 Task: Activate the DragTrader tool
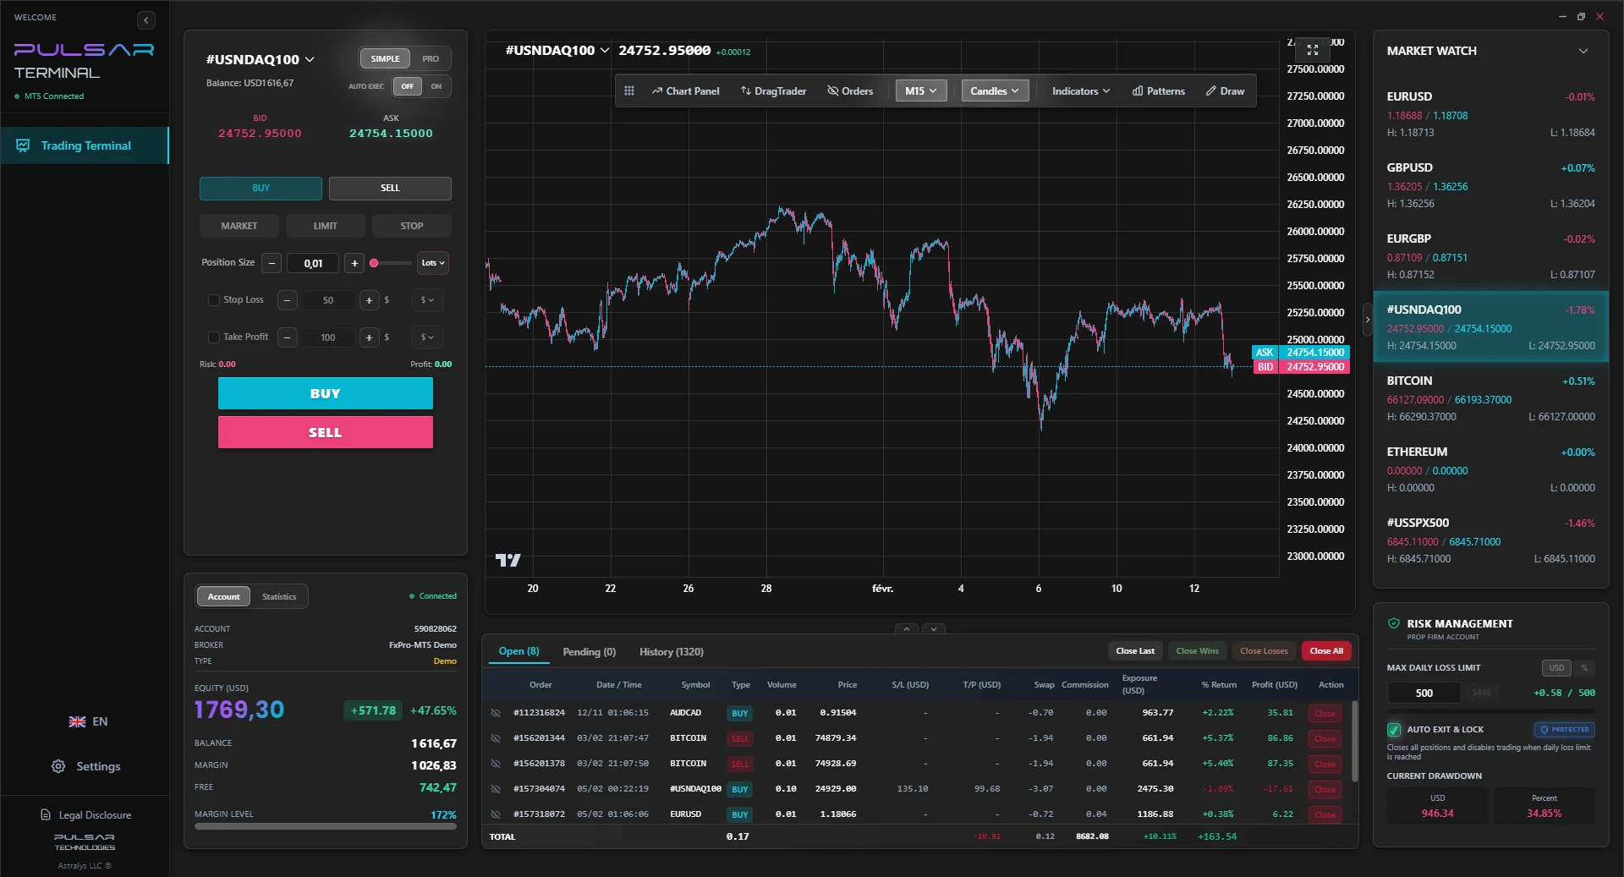774,90
